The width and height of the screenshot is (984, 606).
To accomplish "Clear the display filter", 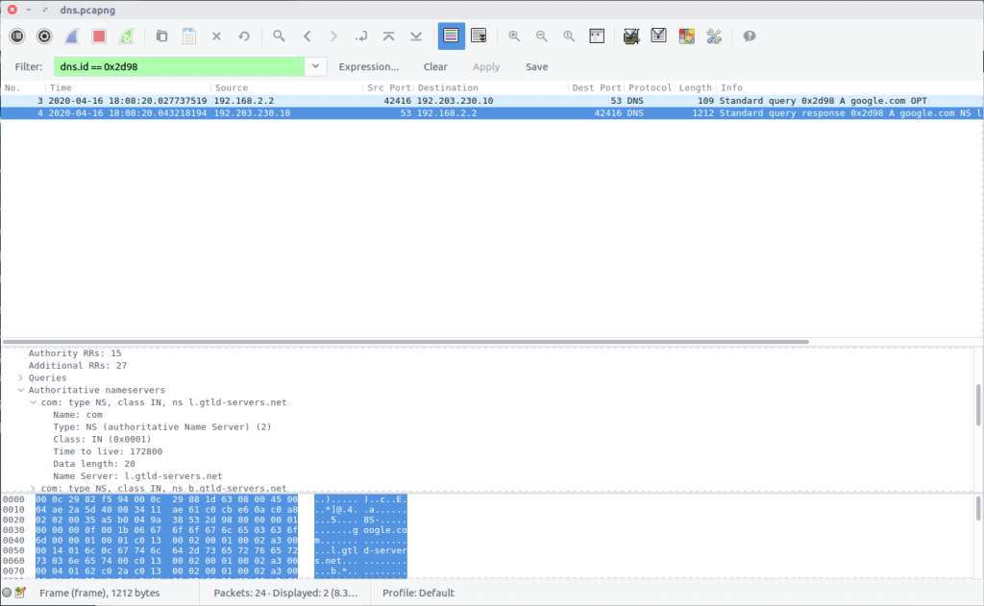I will 435,66.
